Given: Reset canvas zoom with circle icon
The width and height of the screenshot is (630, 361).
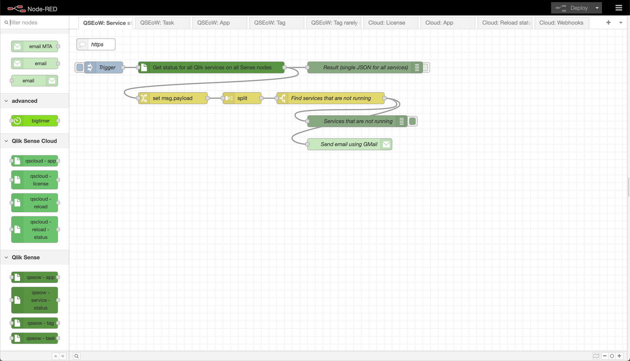Looking at the screenshot, I should click(612, 356).
